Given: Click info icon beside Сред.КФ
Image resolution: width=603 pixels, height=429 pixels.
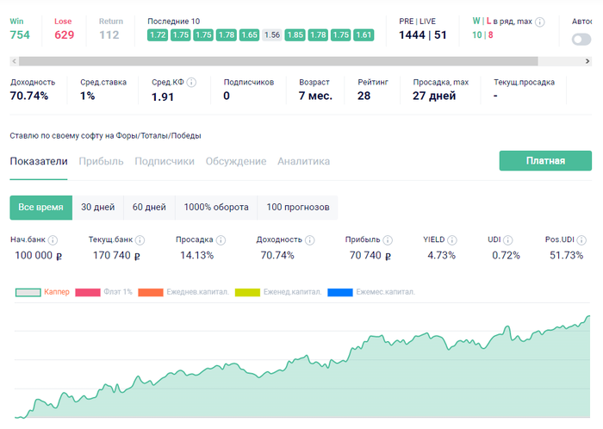Looking at the screenshot, I should click(191, 83).
